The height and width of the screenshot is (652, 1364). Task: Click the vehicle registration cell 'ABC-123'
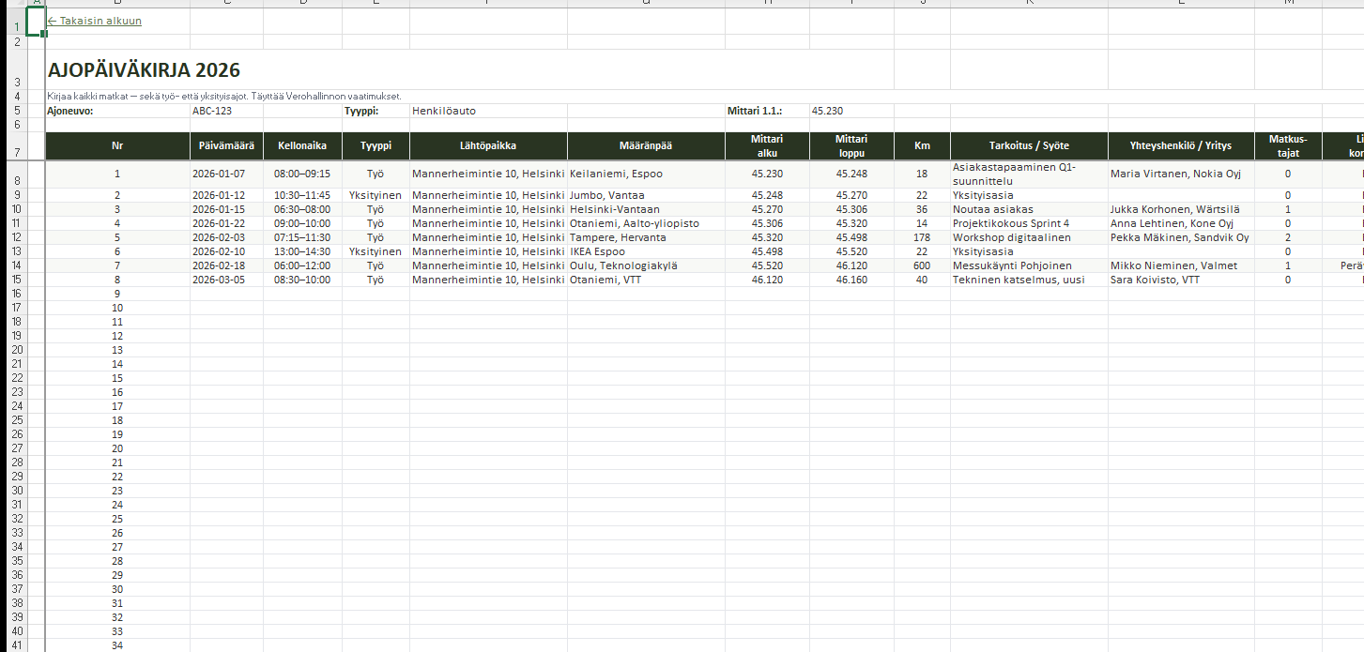(x=212, y=111)
